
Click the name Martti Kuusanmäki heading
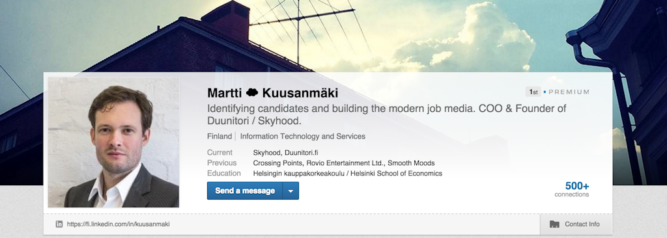[273, 92]
